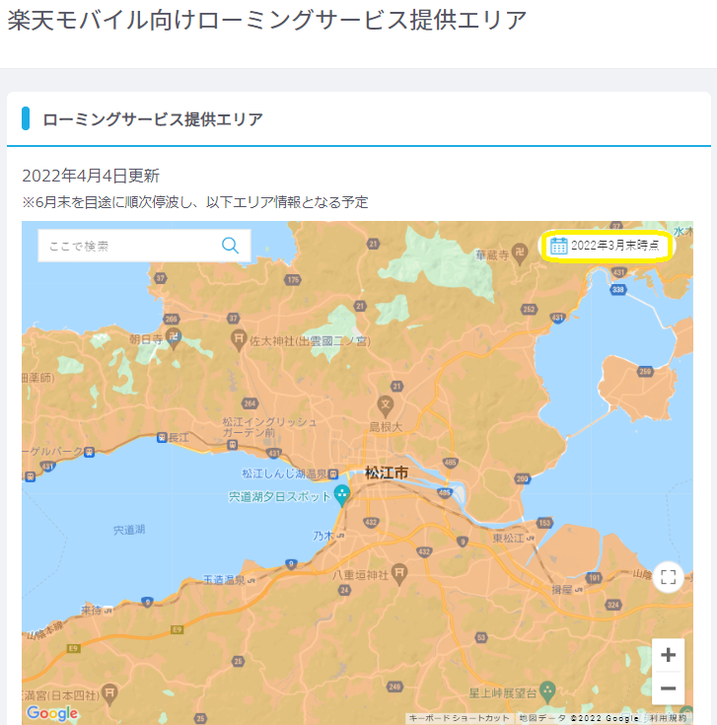Click 松江しんじ湖温泉 station icon

pos(332,473)
